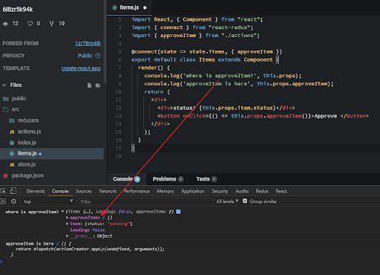The image size is (380, 275).
Task: Select items.js in the file tree
Action: pos(52,154)
